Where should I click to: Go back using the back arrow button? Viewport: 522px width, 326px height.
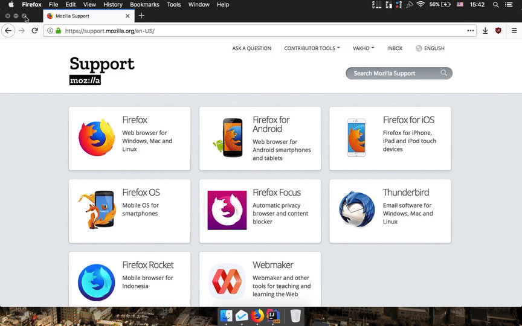(x=8, y=31)
